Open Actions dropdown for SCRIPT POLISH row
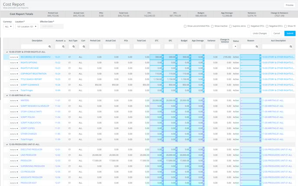The image size is (298, 186). [x=14, y=117]
